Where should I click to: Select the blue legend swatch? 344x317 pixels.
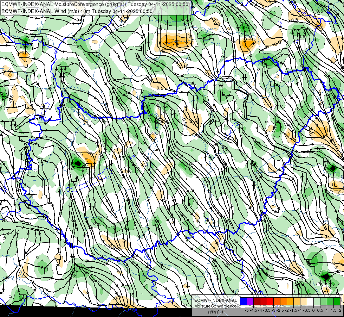(x=244, y=301)
